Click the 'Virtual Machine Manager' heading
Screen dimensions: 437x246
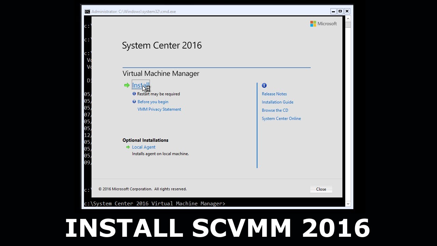click(x=161, y=73)
